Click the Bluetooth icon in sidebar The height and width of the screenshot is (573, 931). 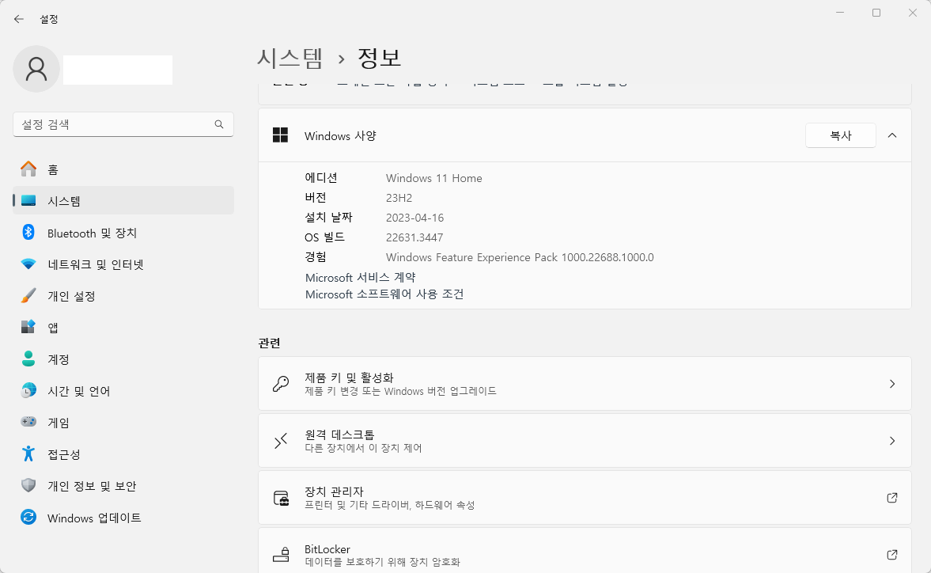pos(28,232)
